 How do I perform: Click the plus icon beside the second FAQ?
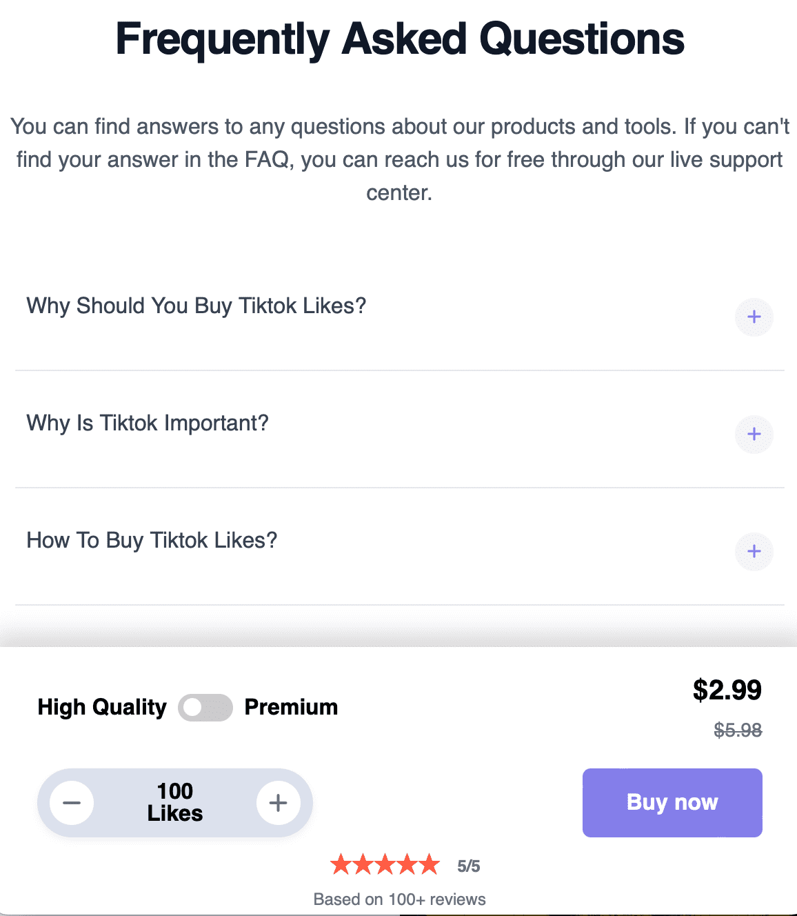pos(754,435)
